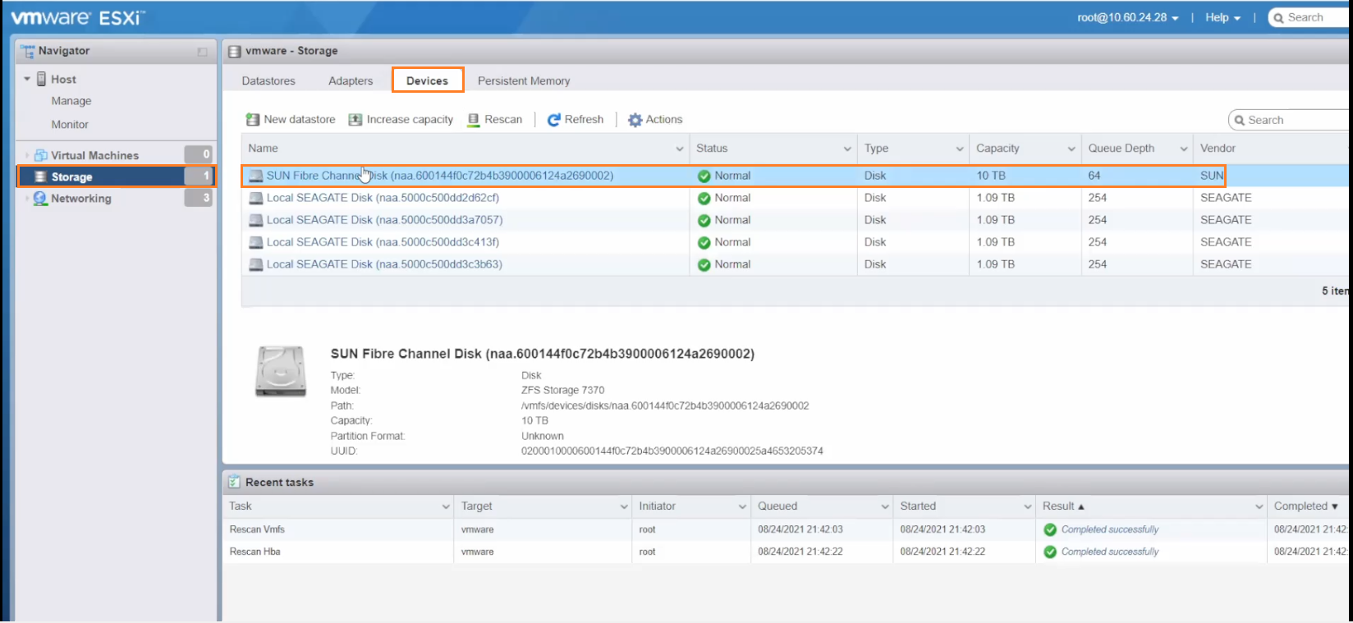Click the Actions gear icon
Viewport: 1353px width, 623px height.
tap(635, 120)
